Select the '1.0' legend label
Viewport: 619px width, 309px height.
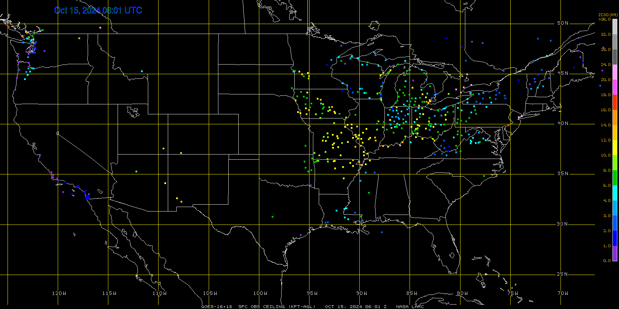click(607, 246)
